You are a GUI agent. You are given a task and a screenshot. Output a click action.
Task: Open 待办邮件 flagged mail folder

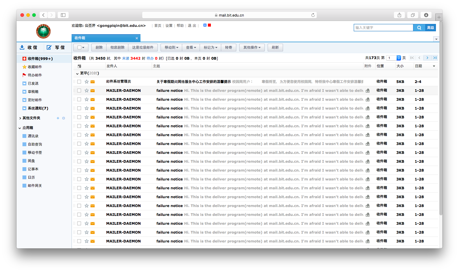(32, 75)
